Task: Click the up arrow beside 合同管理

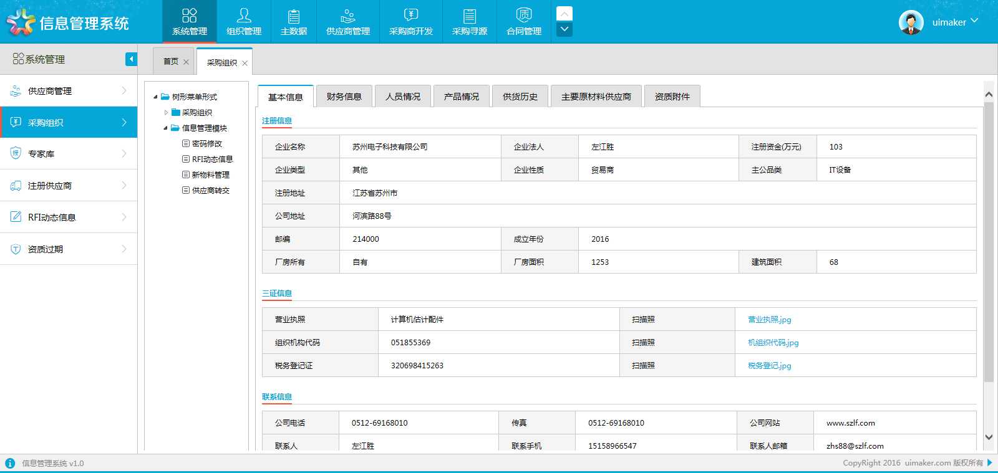Action: coord(564,14)
